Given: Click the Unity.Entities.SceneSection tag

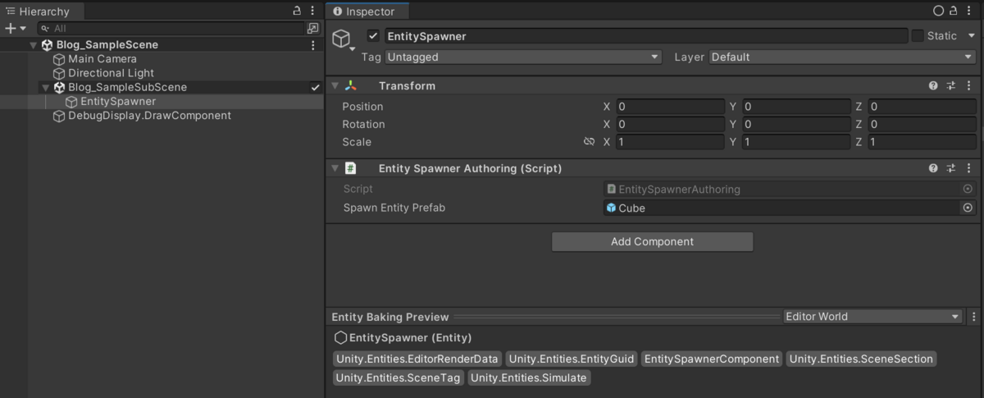Looking at the screenshot, I should [x=861, y=359].
